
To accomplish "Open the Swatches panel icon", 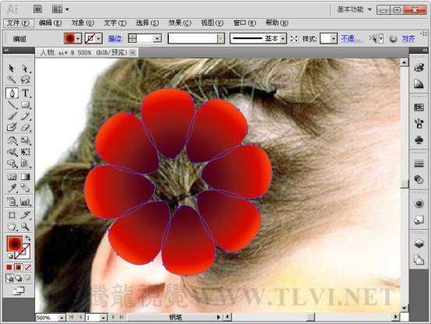I will pyautogui.click(x=419, y=107).
